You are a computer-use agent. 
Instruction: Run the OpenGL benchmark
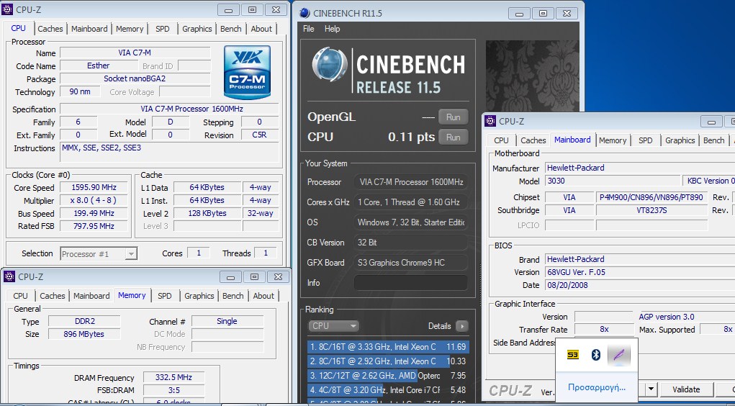point(453,117)
